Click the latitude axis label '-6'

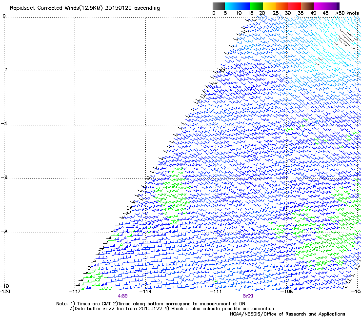(4, 178)
